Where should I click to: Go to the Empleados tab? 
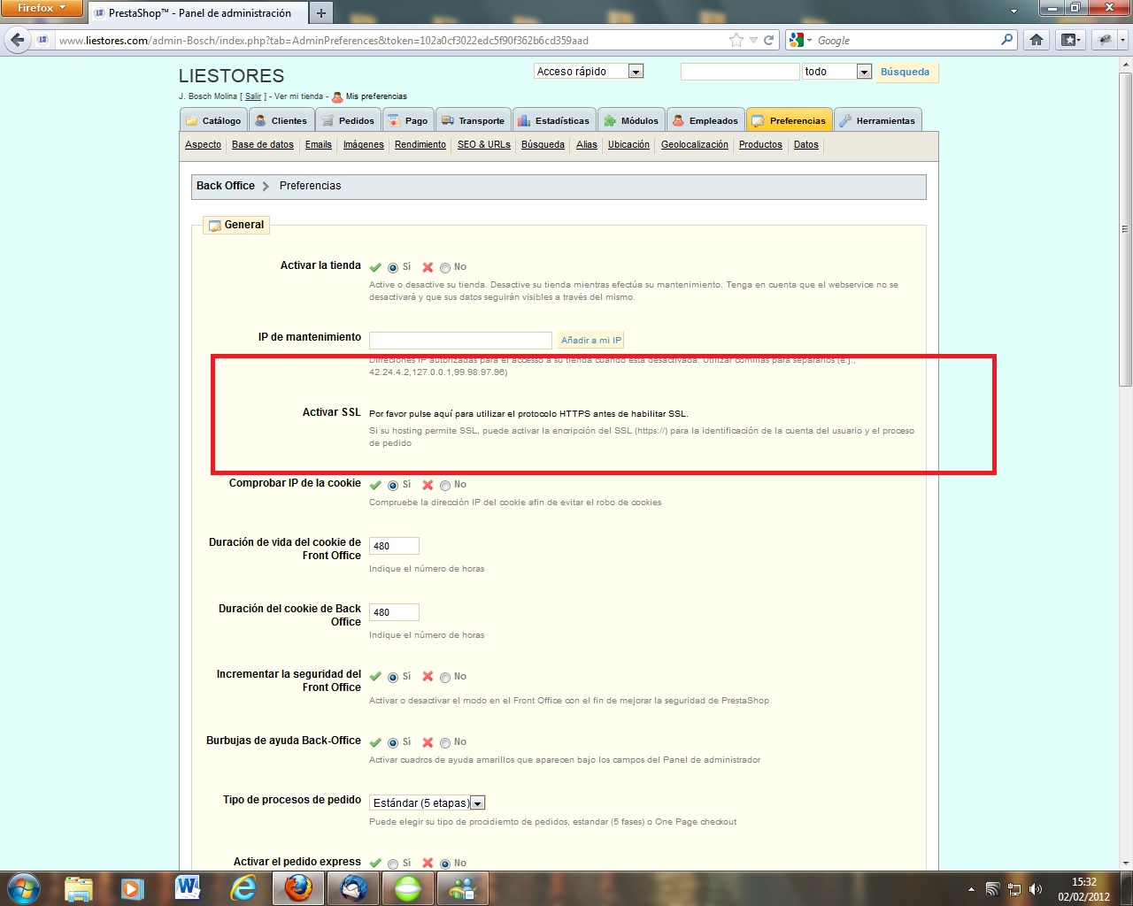coord(705,120)
